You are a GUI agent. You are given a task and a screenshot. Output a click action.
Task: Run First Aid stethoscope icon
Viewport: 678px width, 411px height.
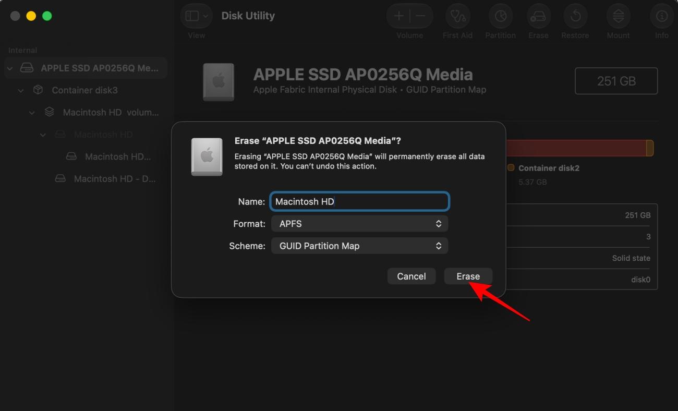point(457,16)
